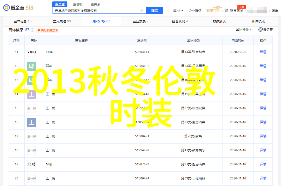Image resolution: width=281 pixels, height=186 pixels.
Task: Clear the search box with the x icon
Action: click(x=142, y=11)
